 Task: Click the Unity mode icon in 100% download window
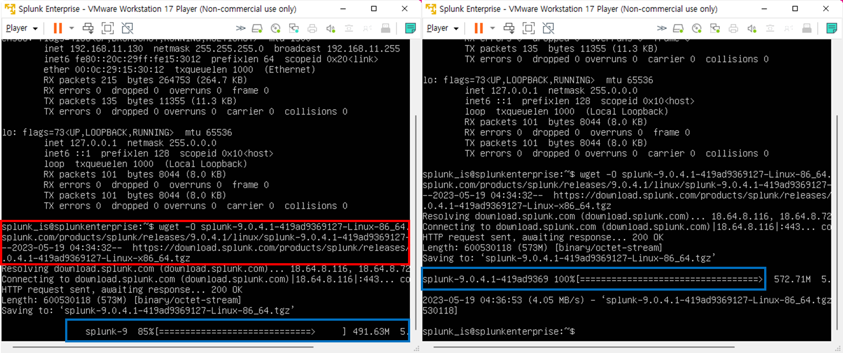[548, 28]
